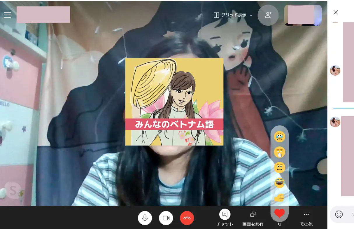The height and width of the screenshot is (229, 354).
Task: Mute the microphone
Action: pos(145,218)
